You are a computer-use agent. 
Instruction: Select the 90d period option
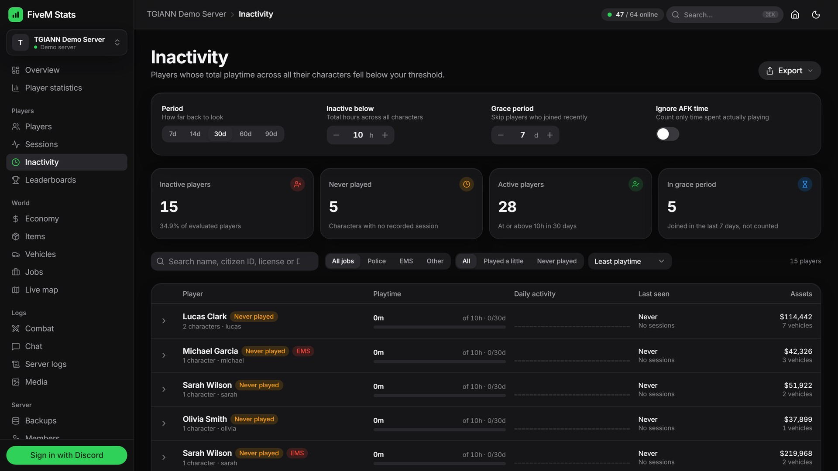click(x=271, y=134)
